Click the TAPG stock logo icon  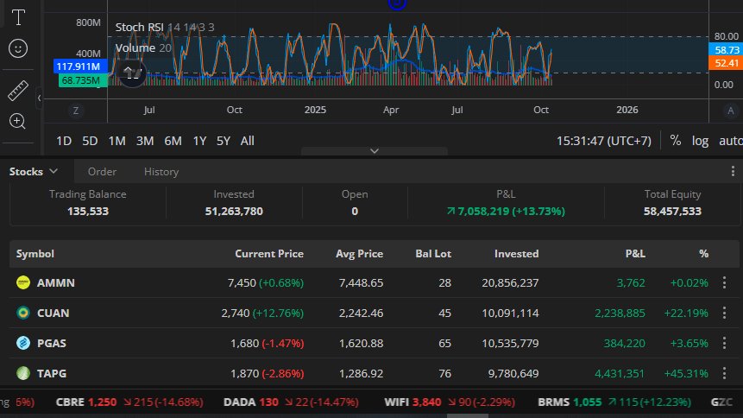(x=23, y=373)
